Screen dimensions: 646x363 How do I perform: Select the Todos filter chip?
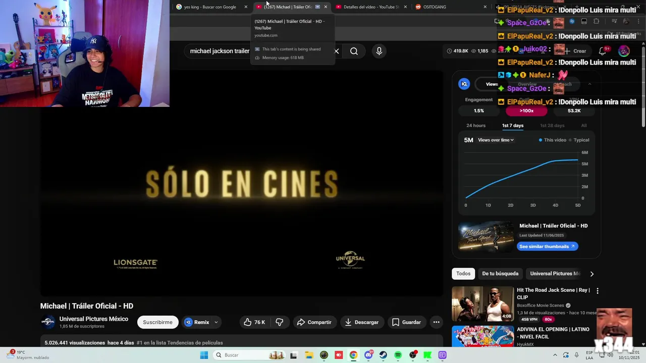[x=463, y=274]
